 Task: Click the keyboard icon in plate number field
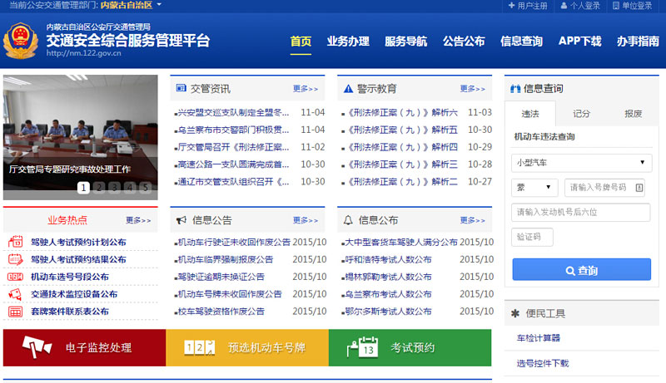tap(639, 188)
